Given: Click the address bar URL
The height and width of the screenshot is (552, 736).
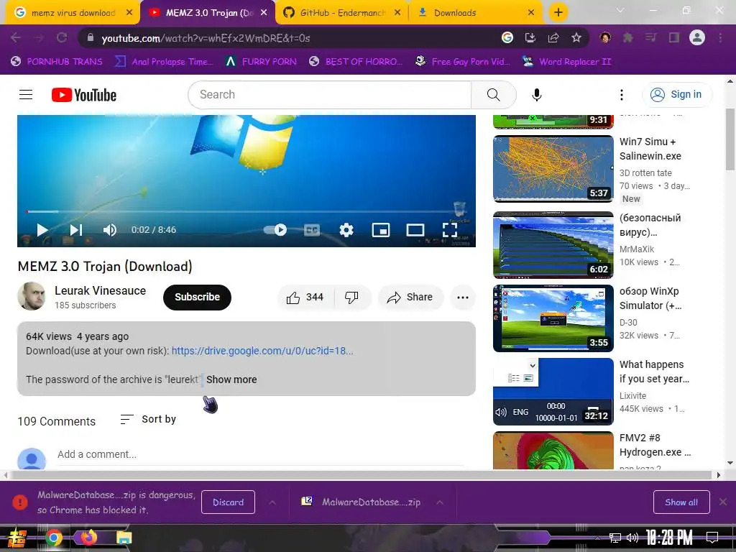Looking at the screenshot, I should pos(206,38).
